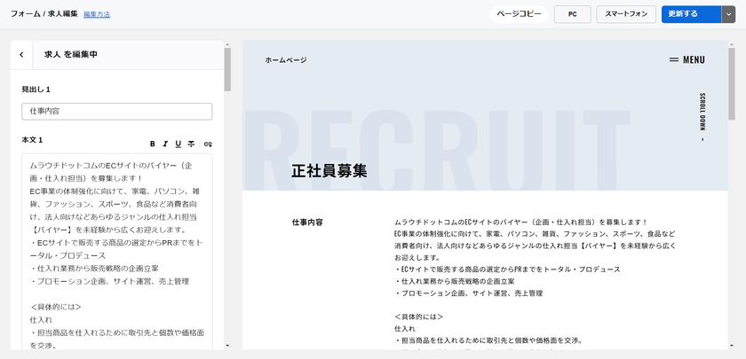Click the SCROLL DOWN indicator in the preview

(702, 115)
